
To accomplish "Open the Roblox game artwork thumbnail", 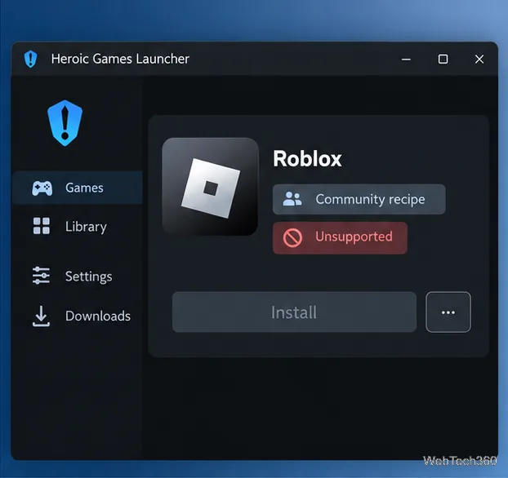I will click(210, 187).
